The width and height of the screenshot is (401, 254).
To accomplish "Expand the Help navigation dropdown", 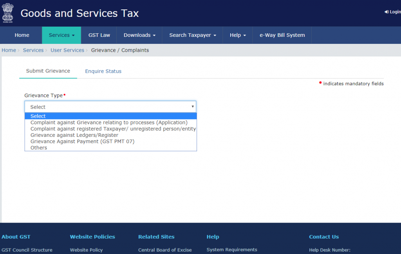I will [x=237, y=35].
